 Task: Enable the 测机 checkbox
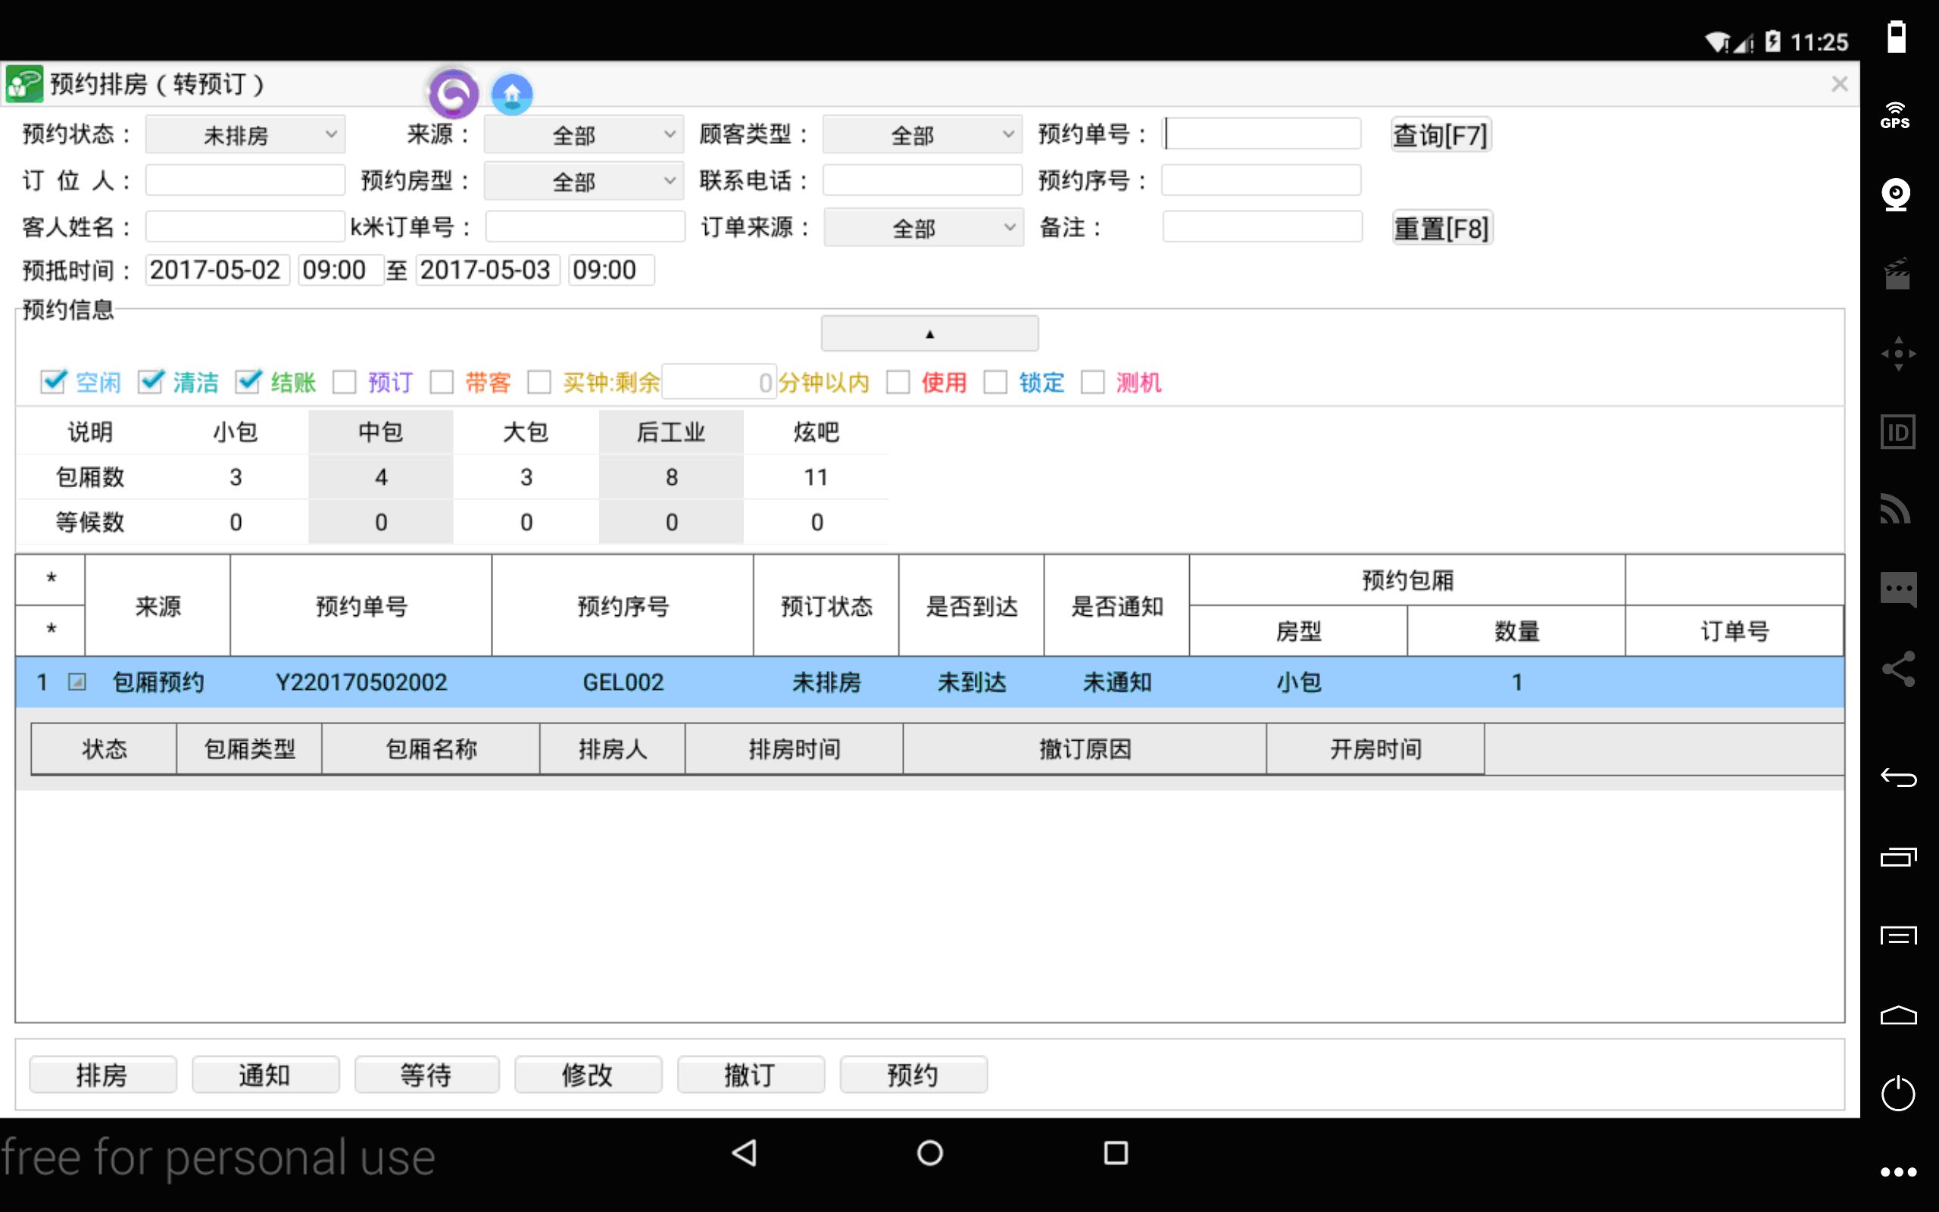(x=1093, y=382)
